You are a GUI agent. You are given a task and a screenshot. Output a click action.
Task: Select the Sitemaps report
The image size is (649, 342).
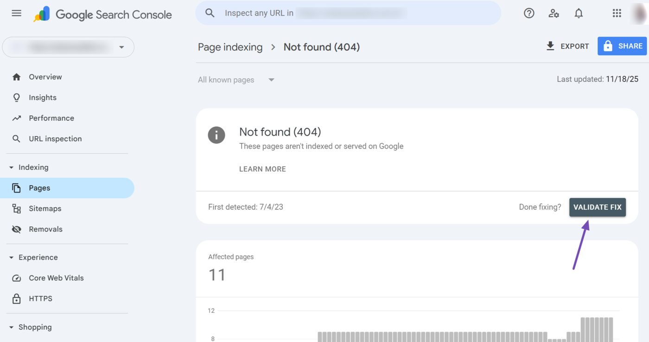click(x=45, y=208)
